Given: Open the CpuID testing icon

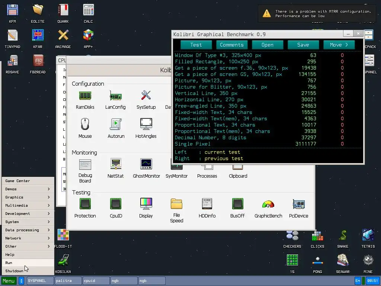Looking at the screenshot, I should tap(116, 204).
